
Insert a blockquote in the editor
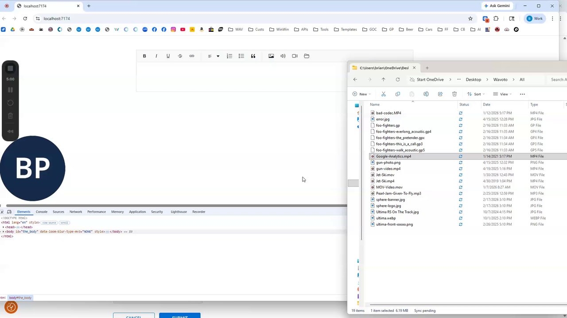(253, 56)
